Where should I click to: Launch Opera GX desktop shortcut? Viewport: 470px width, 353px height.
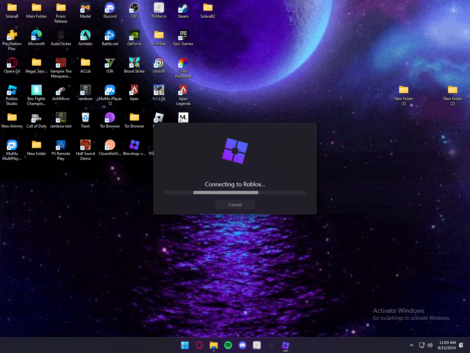click(12, 65)
